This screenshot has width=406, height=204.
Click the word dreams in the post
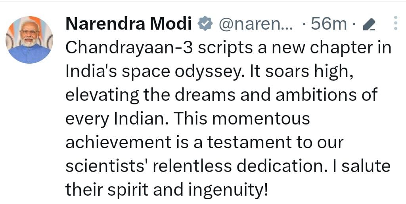coord(205,95)
